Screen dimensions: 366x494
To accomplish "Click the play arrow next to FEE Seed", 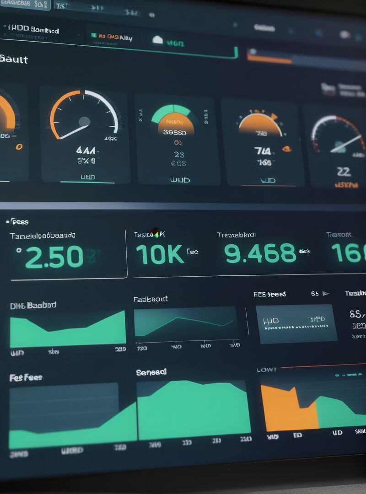I will pos(326,294).
